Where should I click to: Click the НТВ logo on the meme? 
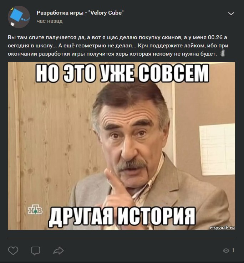click(35, 210)
